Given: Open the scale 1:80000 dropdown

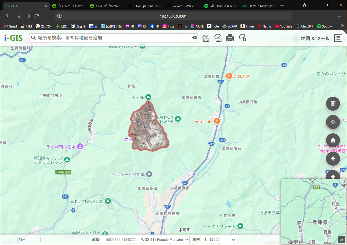Looking at the screenshot, I should click(219, 239).
